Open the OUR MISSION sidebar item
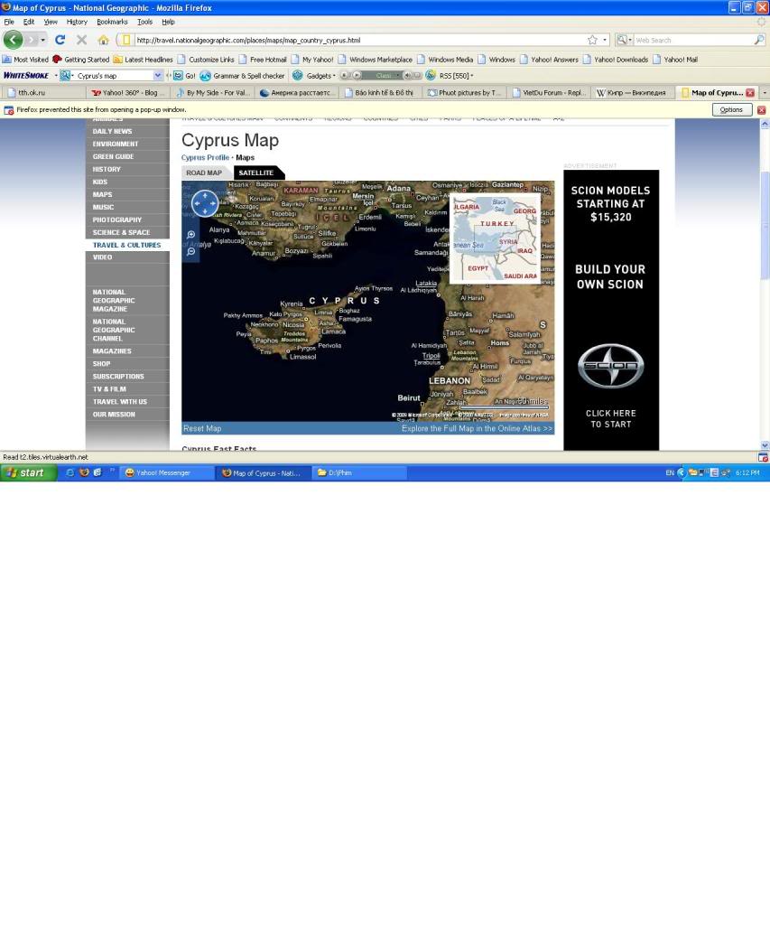The height and width of the screenshot is (925, 770). [x=127, y=414]
